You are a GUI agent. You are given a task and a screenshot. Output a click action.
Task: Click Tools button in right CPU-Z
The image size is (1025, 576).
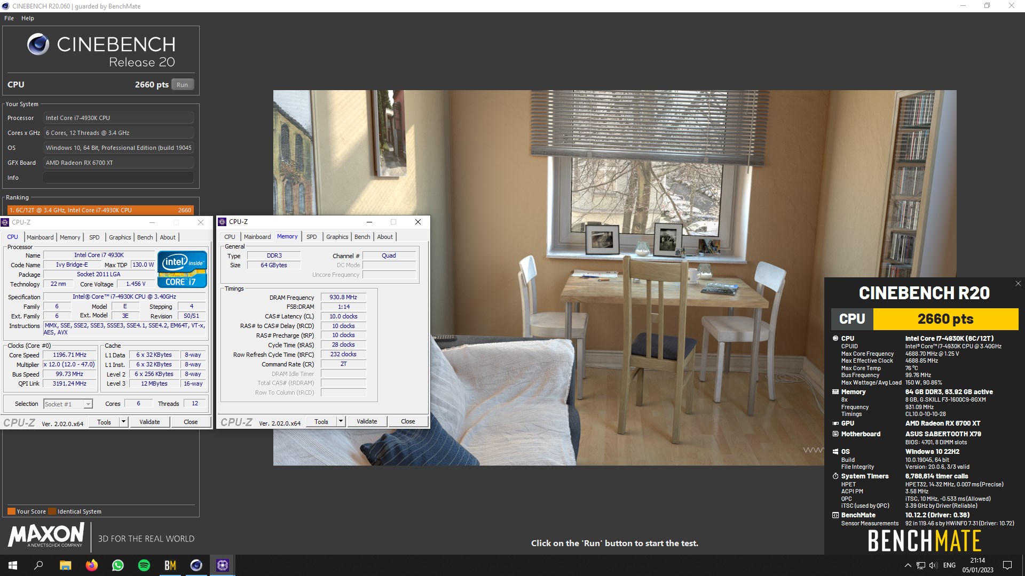321,421
